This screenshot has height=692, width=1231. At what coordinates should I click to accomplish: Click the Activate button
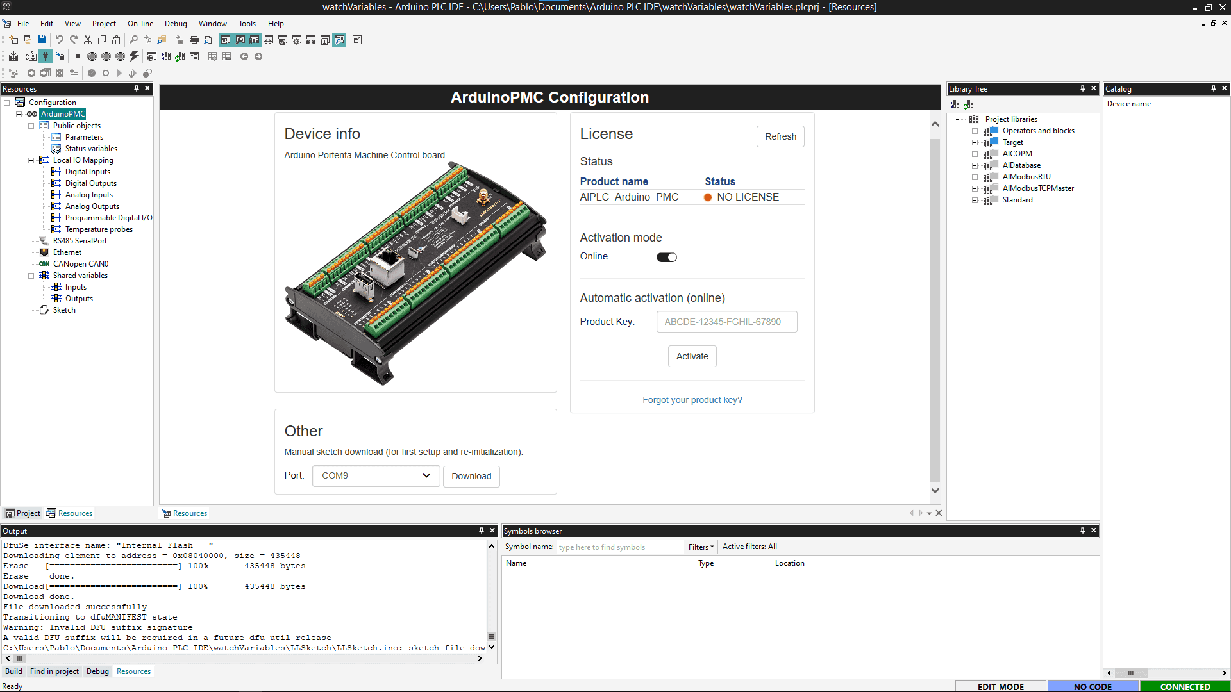(692, 356)
